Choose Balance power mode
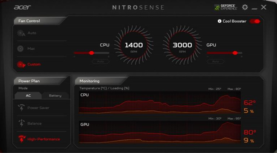The image size is (277, 153). [x=35, y=123]
